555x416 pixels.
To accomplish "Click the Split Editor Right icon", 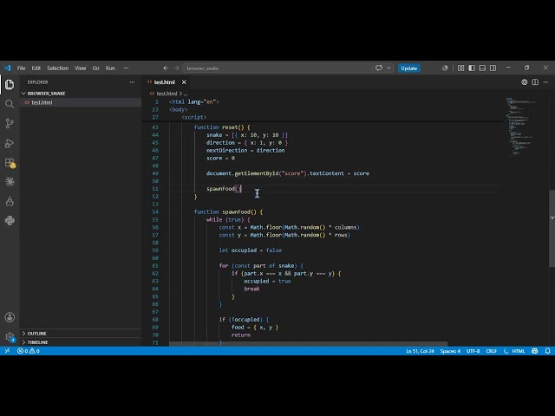I will 535,82.
